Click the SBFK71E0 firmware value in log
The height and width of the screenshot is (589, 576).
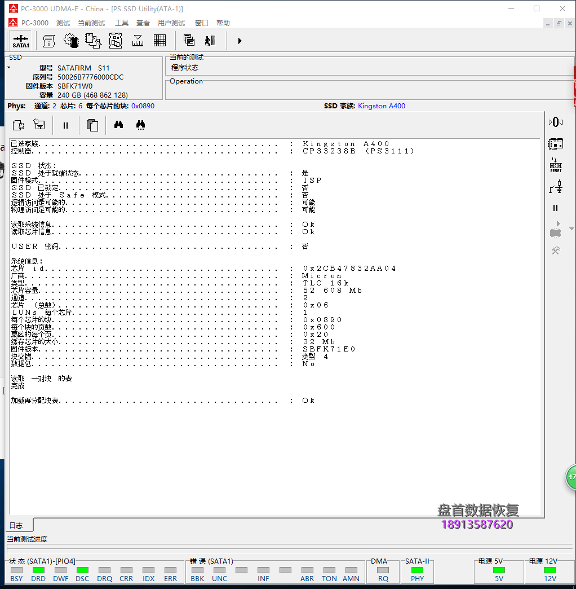tap(329, 349)
